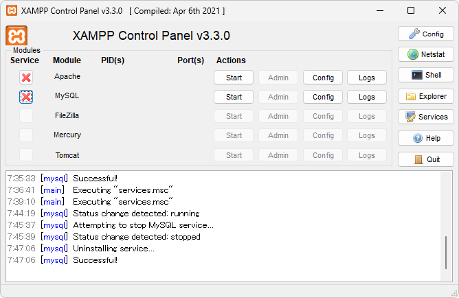Image resolution: width=459 pixels, height=298 pixels.
Task: Open the Netstat tool
Action: point(426,54)
